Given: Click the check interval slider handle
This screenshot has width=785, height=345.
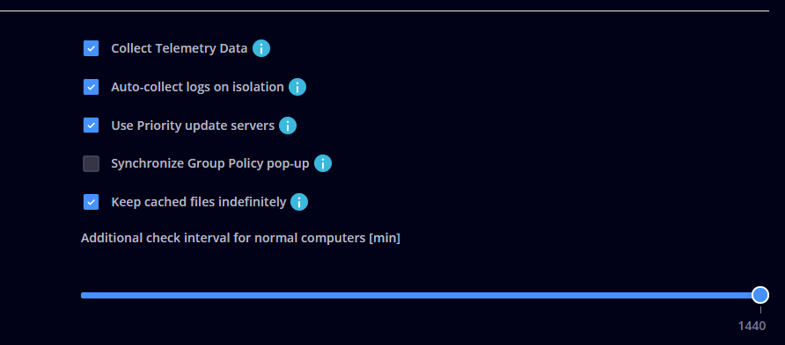Looking at the screenshot, I should click(760, 295).
